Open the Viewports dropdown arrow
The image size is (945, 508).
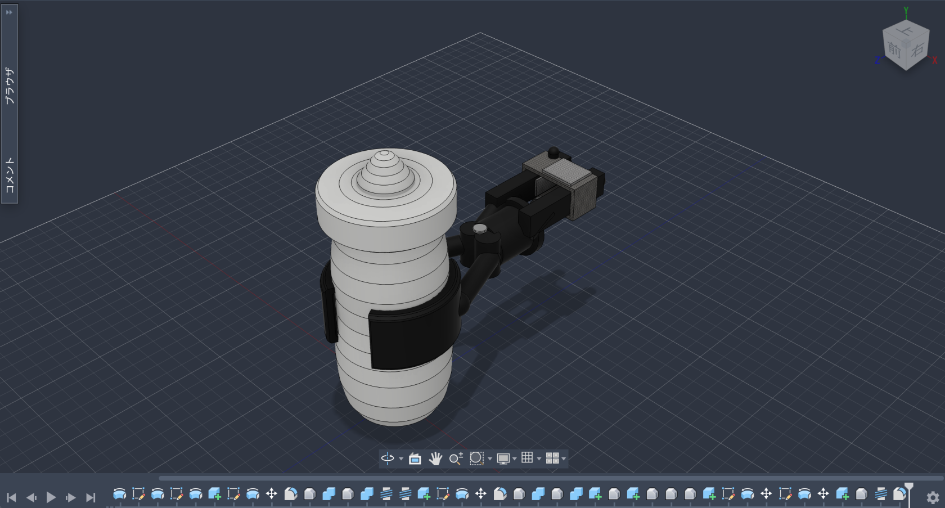564,459
